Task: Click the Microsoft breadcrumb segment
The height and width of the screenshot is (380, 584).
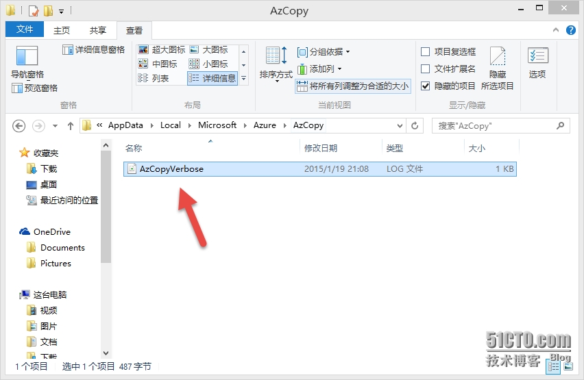Action: point(217,125)
